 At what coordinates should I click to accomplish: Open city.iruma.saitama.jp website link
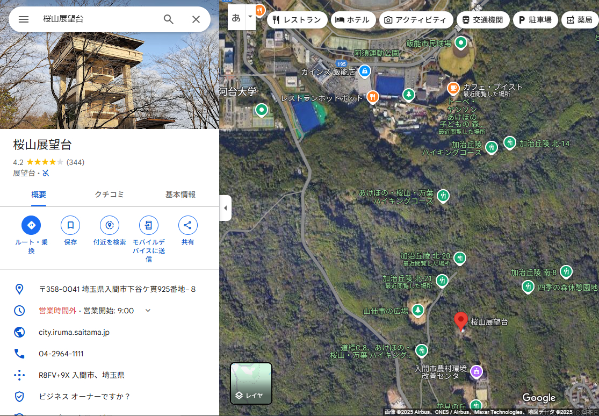coord(74,332)
